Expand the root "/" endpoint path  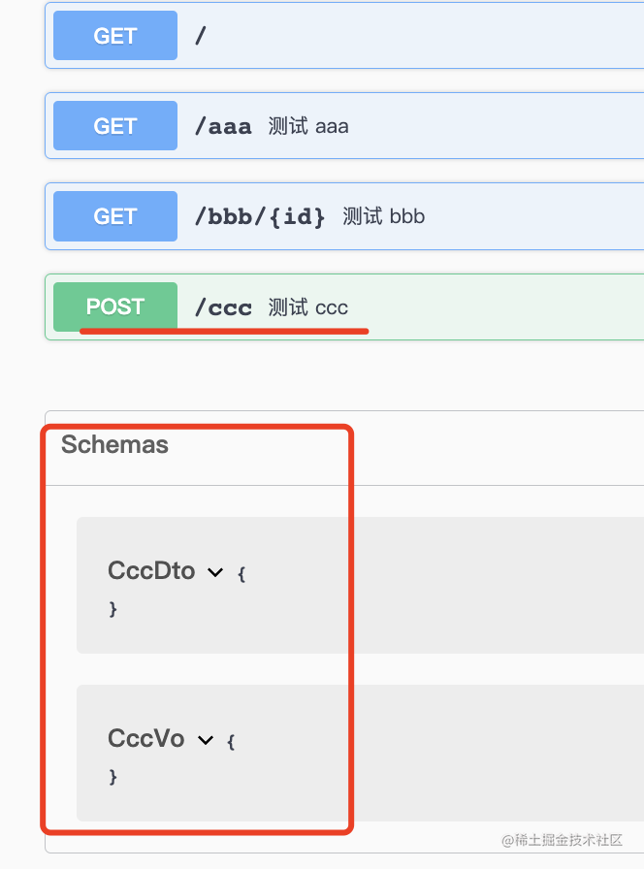click(x=201, y=37)
